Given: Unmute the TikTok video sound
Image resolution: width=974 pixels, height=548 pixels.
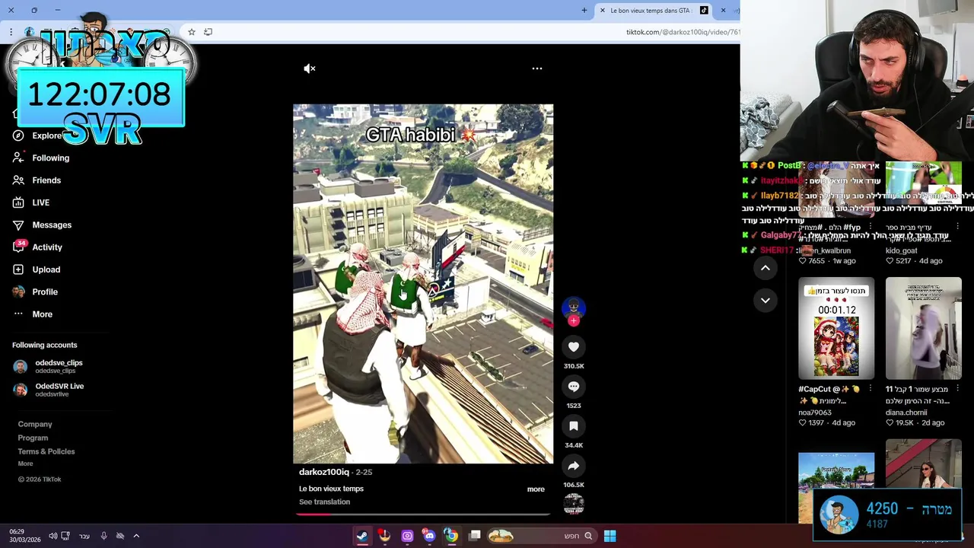Looking at the screenshot, I should (x=310, y=68).
